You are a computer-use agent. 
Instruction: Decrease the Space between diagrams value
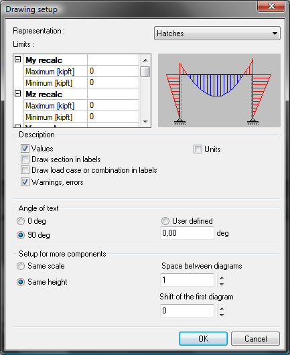[222, 284]
